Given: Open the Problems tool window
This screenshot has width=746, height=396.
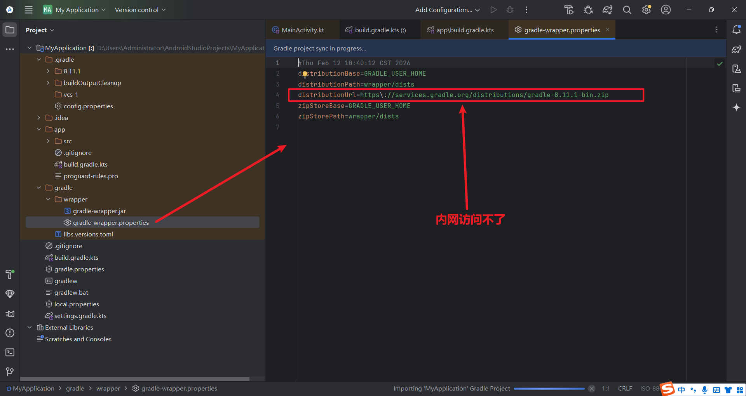Looking at the screenshot, I should (x=10, y=333).
